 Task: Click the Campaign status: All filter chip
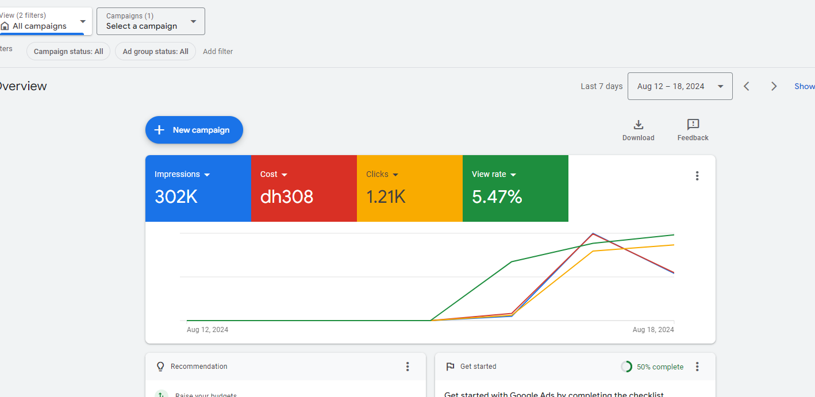68,51
